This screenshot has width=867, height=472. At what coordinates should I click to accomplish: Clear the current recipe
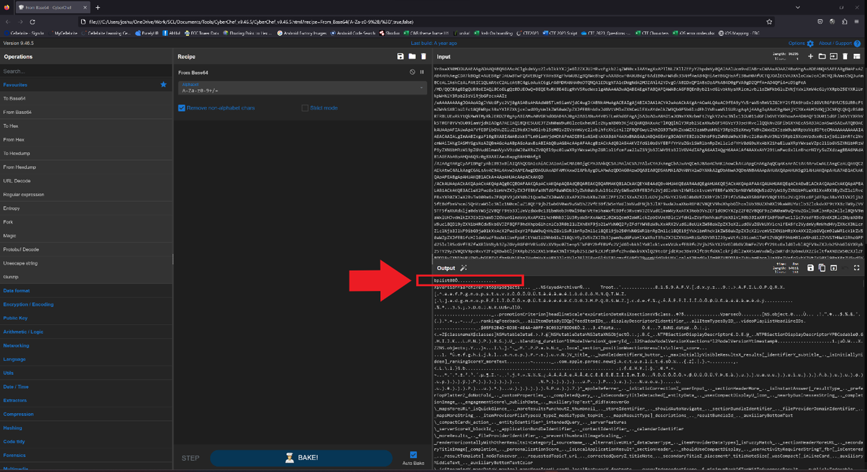pos(424,56)
